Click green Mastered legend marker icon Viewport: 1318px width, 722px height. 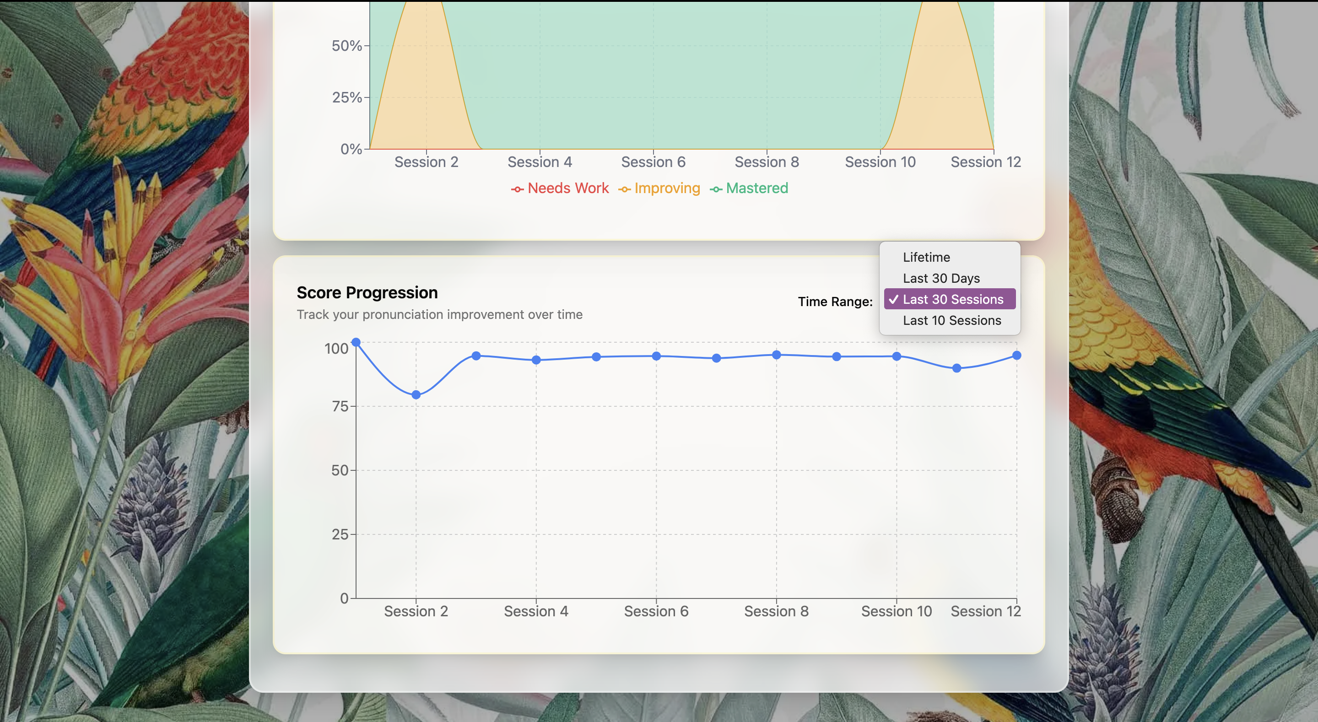716,189
